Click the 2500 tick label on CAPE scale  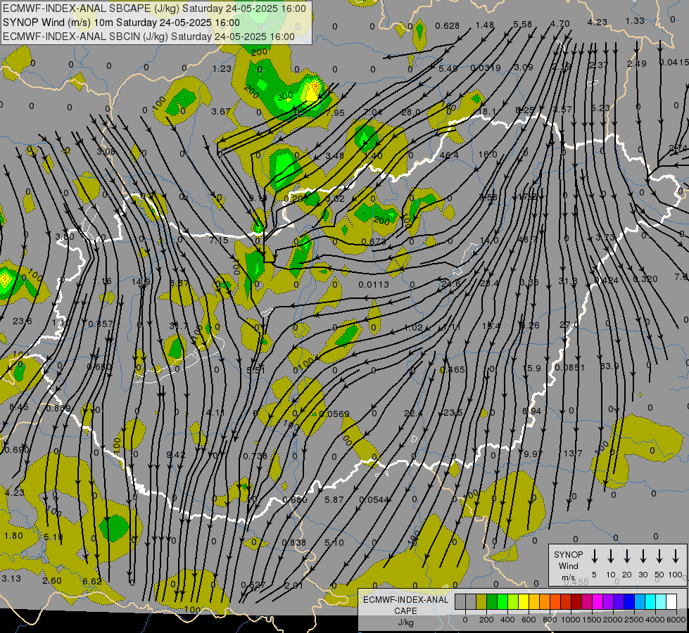click(x=634, y=620)
